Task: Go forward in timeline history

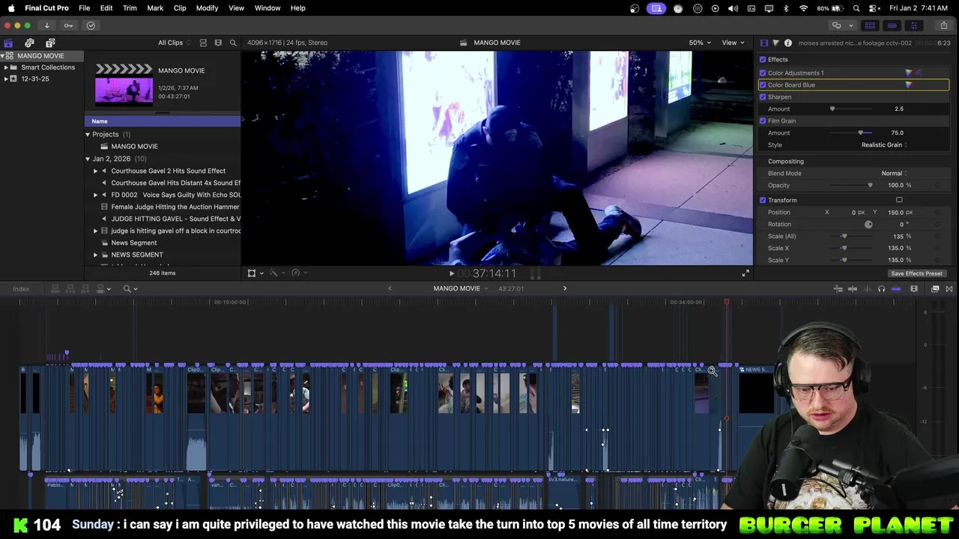Action: (565, 288)
